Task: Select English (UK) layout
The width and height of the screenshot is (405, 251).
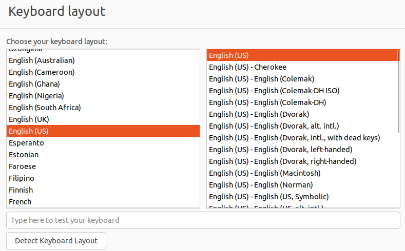Action: [x=29, y=119]
